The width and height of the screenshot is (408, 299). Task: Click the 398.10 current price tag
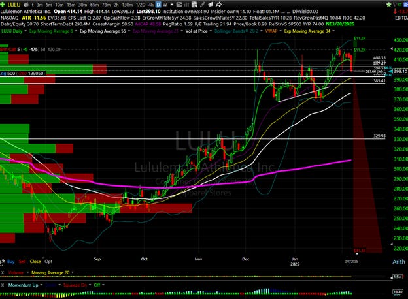(400, 71)
